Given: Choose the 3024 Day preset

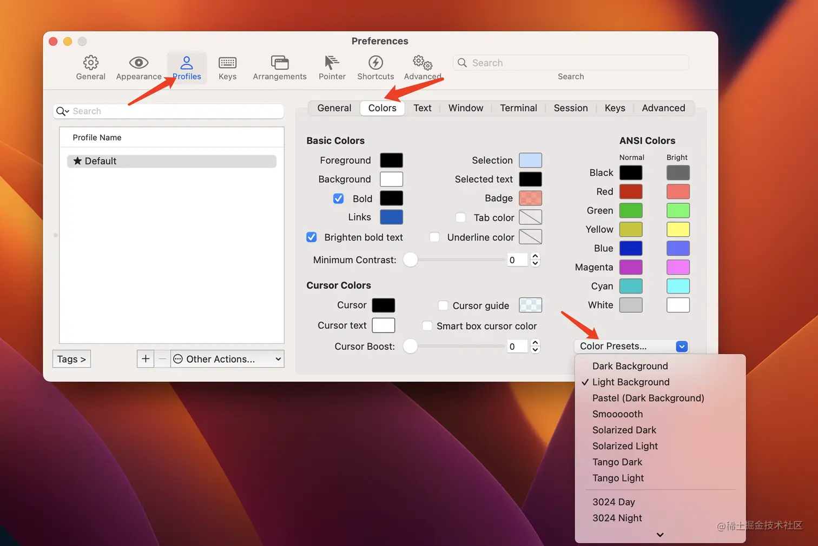Looking at the screenshot, I should pyautogui.click(x=660, y=502).
